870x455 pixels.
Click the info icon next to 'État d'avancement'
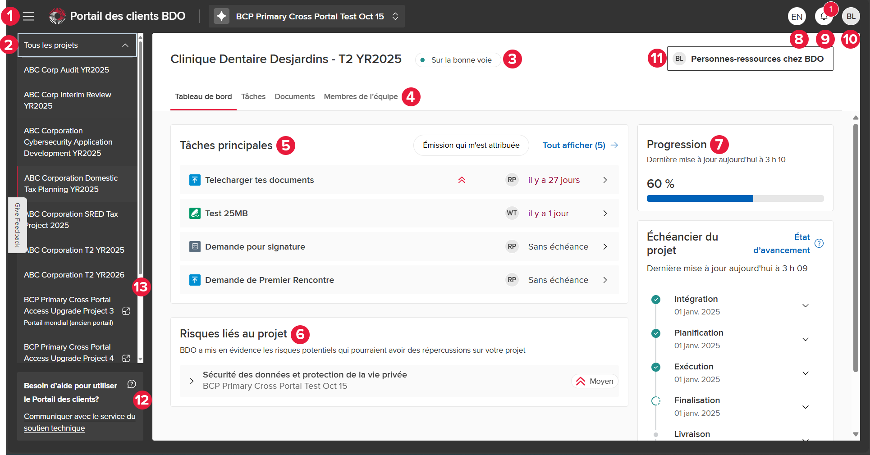click(819, 243)
